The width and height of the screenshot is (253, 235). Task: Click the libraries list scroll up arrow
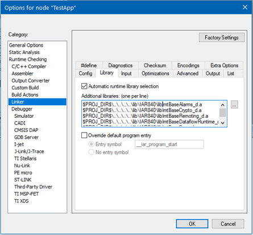pyautogui.click(x=223, y=105)
